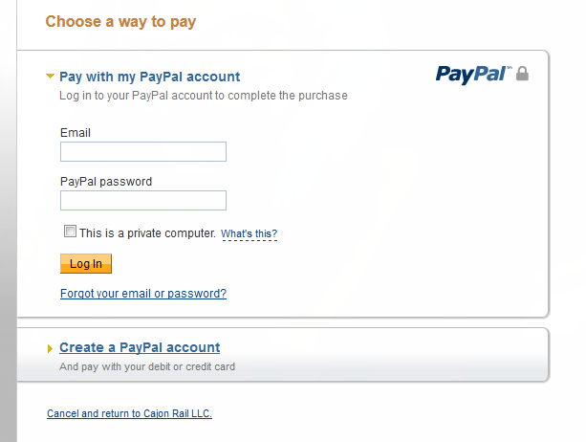This screenshot has height=442, width=586.
Task: Open the Create a PayPal account link
Action: 140,347
